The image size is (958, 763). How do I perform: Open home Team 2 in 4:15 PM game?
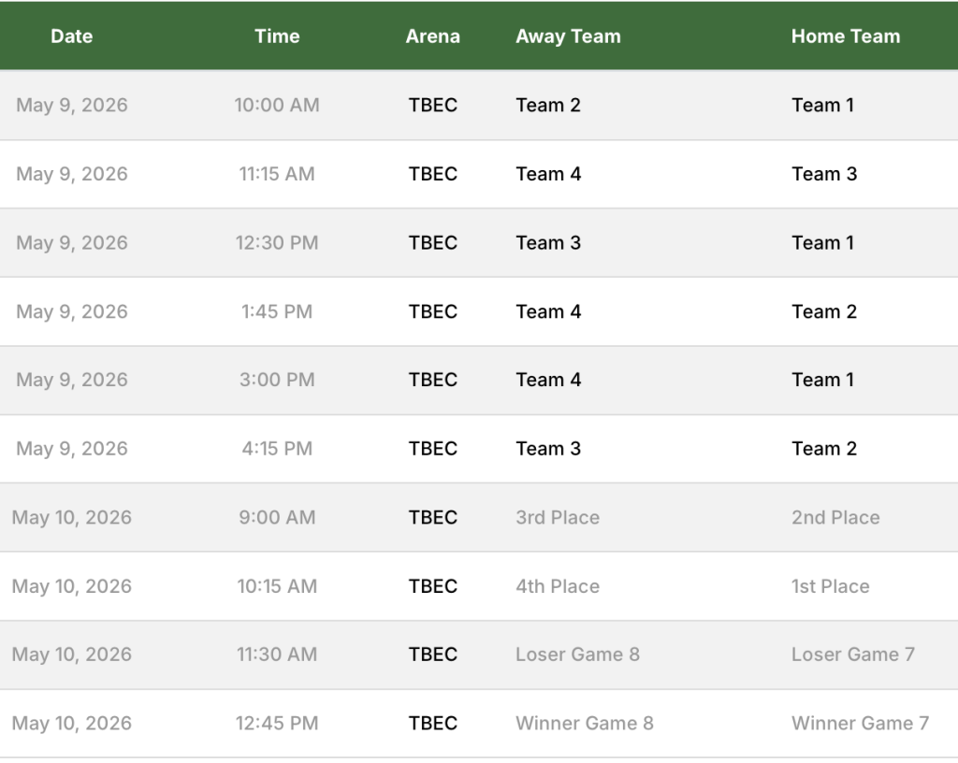click(x=824, y=449)
